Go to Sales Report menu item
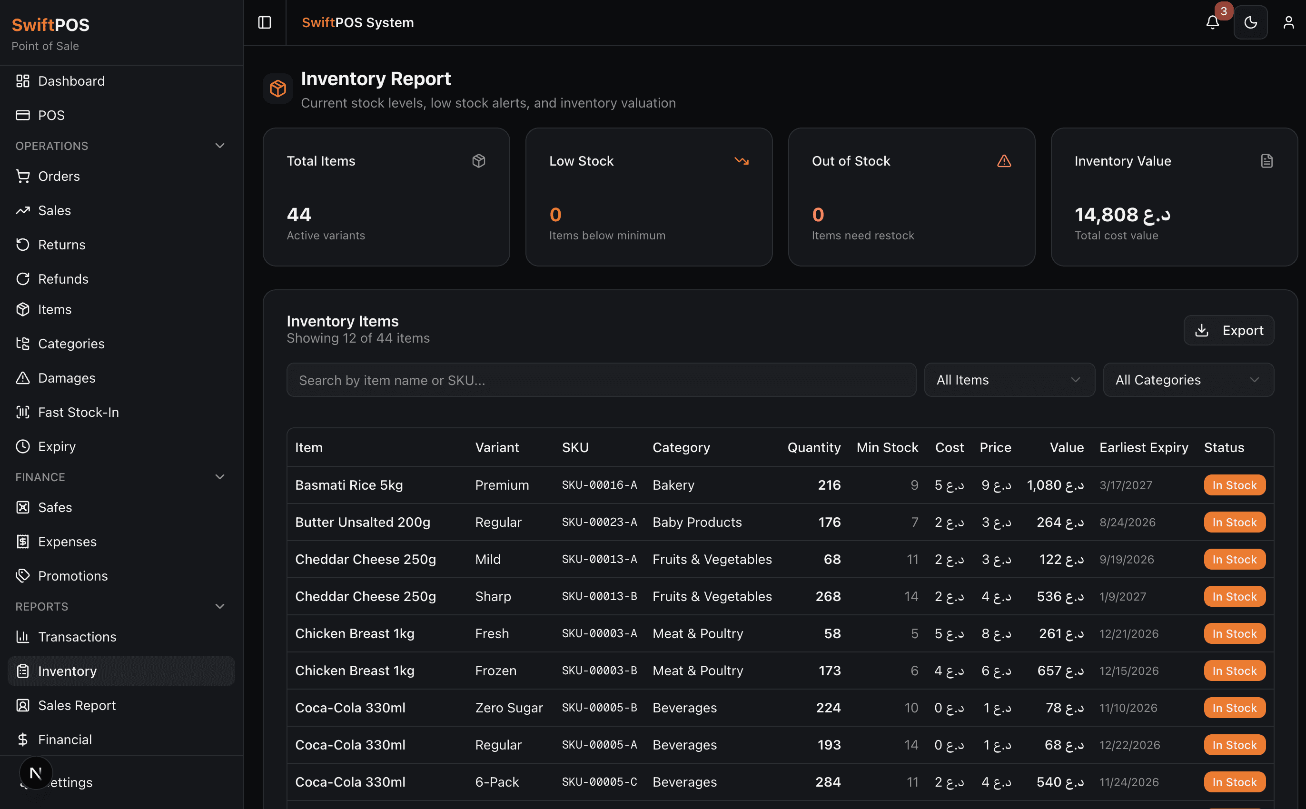 (77, 705)
